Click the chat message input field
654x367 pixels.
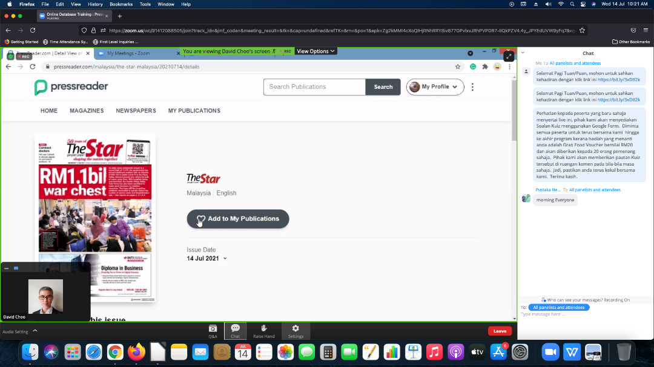coord(584,314)
